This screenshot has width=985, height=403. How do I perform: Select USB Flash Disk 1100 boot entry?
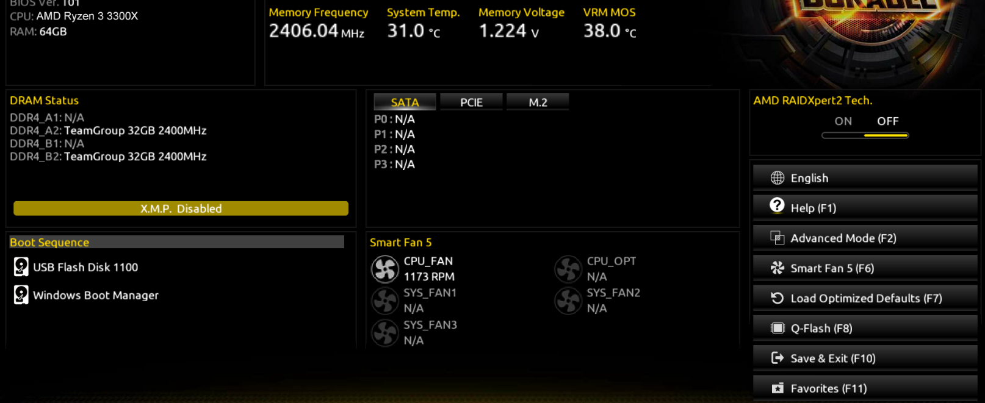85,267
